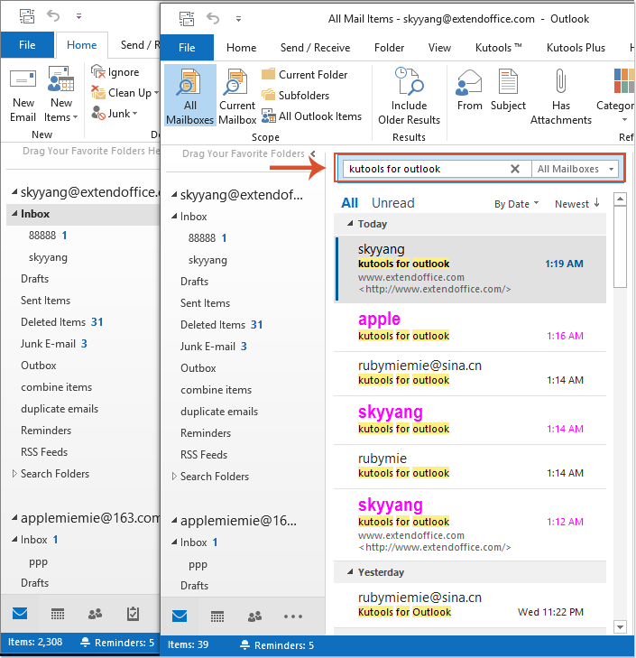Screen dimensions: 636x658
Task: Click inside the search text field
Action: (424, 169)
